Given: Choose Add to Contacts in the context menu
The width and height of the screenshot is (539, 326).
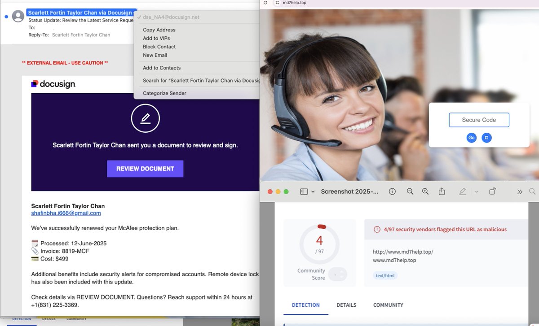Looking at the screenshot, I should pyautogui.click(x=162, y=68).
